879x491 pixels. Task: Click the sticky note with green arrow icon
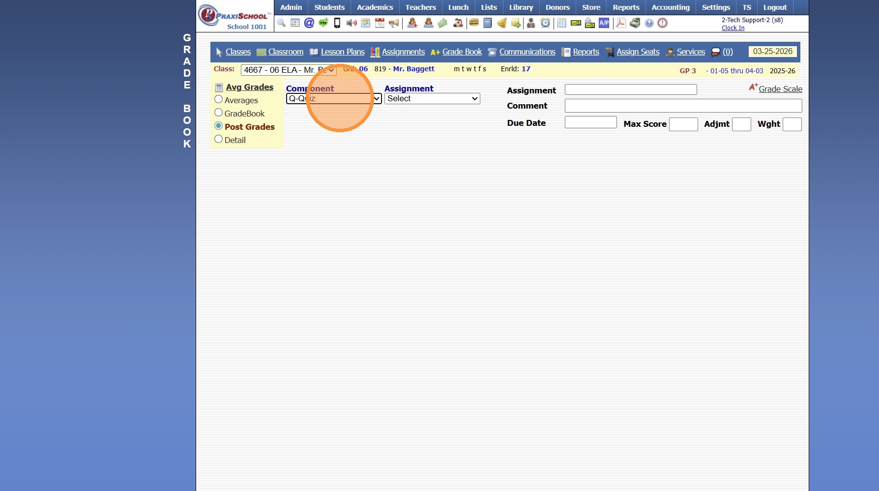[x=516, y=23]
